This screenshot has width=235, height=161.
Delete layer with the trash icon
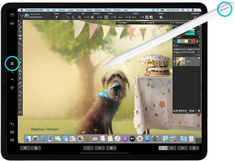click(199, 111)
